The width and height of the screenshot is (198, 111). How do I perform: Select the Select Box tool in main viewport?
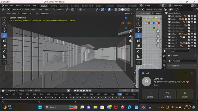pyautogui.click(x=4, y=19)
